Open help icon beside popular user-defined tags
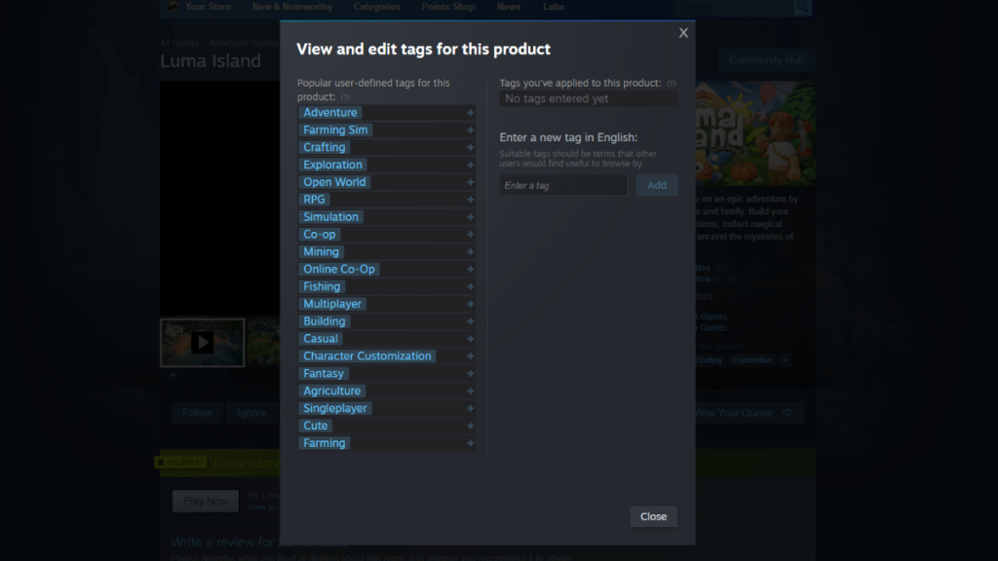 tap(345, 97)
